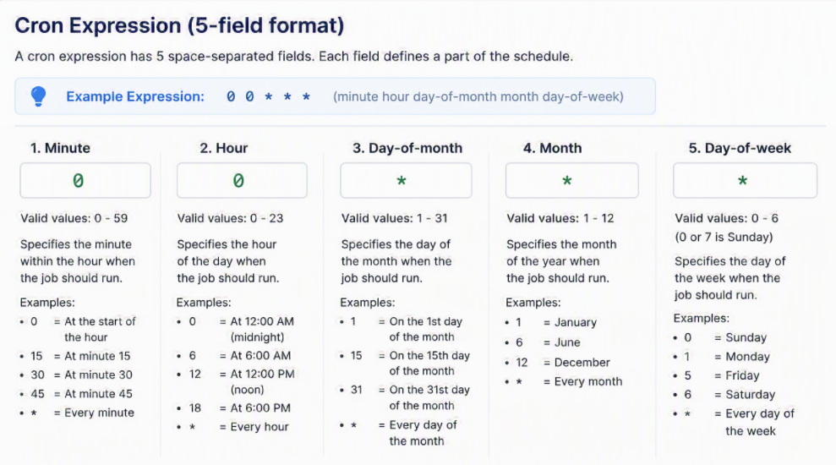This screenshot has height=465, width=836.
Task: Click the '1. Minute' column heading
Action: point(60,148)
